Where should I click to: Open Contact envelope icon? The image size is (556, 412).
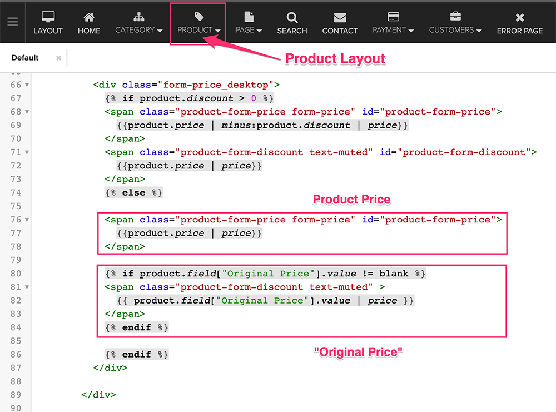coord(340,17)
